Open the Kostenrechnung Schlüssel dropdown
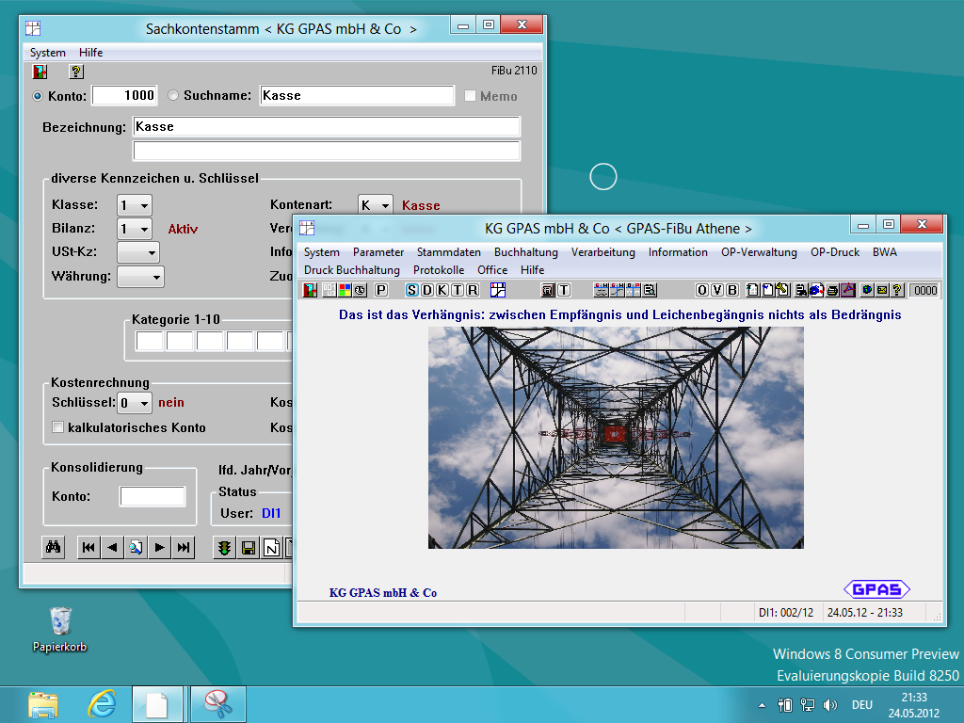This screenshot has height=723, width=964. pos(143,403)
